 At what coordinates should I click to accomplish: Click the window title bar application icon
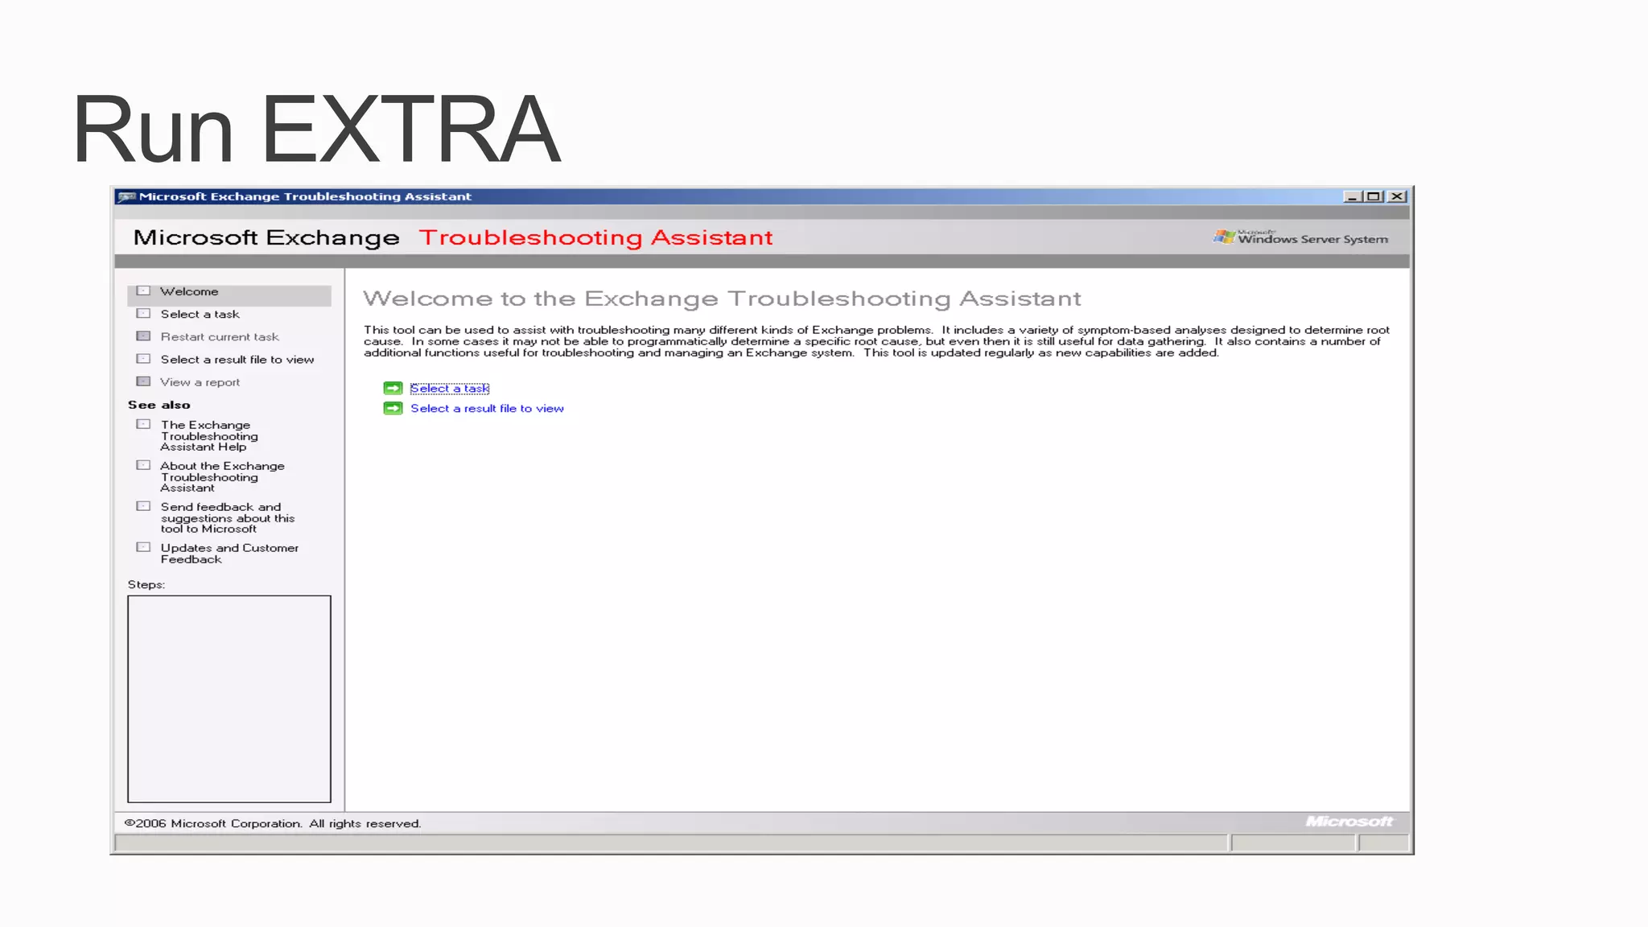tap(126, 196)
